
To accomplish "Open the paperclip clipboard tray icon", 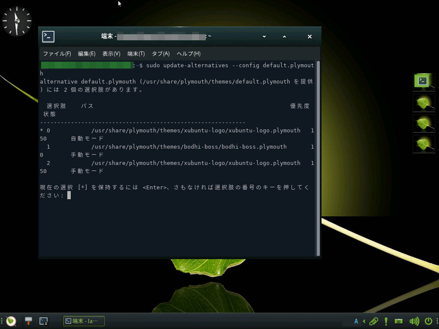I will (373, 321).
